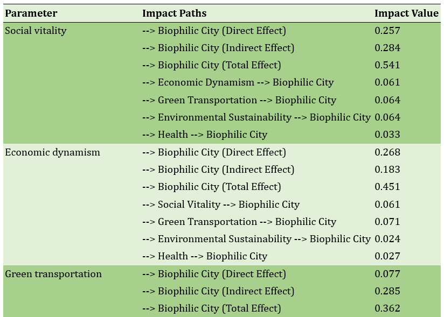Select Economic dynamism's Indirect Effect value 0.183

387,170
